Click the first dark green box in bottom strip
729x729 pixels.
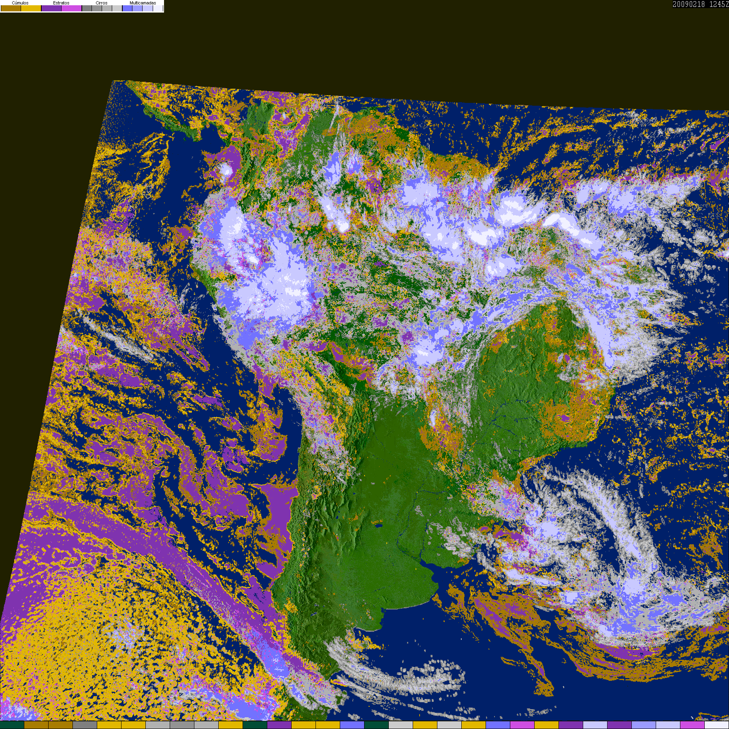tap(12, 725)
